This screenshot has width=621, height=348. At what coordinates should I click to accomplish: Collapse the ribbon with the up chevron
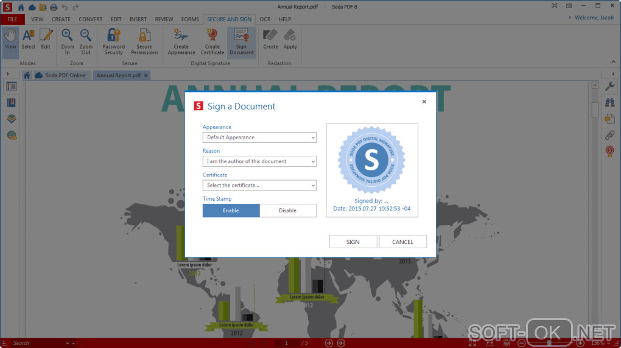click(x=613, y=62)
